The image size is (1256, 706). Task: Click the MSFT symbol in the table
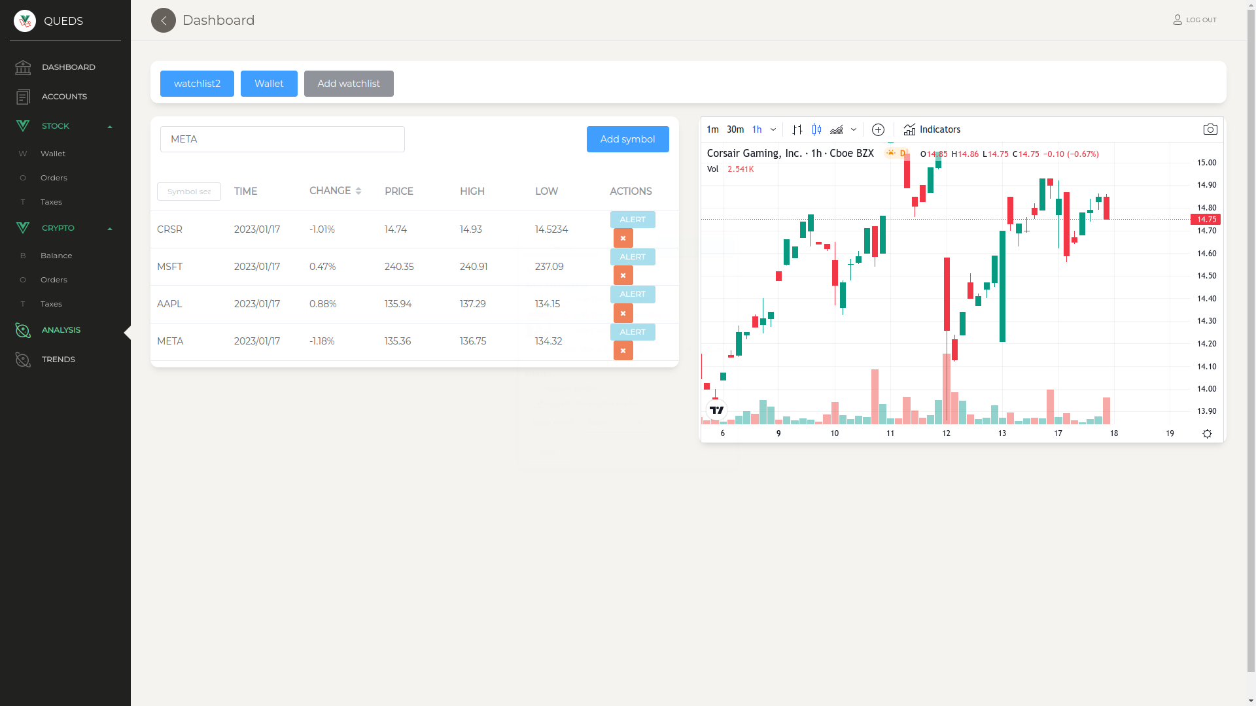click(169, 267)
